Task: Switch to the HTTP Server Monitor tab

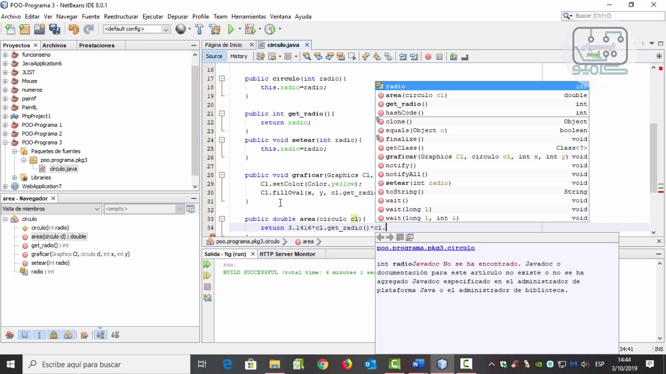Action: click(x=287, y=254)
